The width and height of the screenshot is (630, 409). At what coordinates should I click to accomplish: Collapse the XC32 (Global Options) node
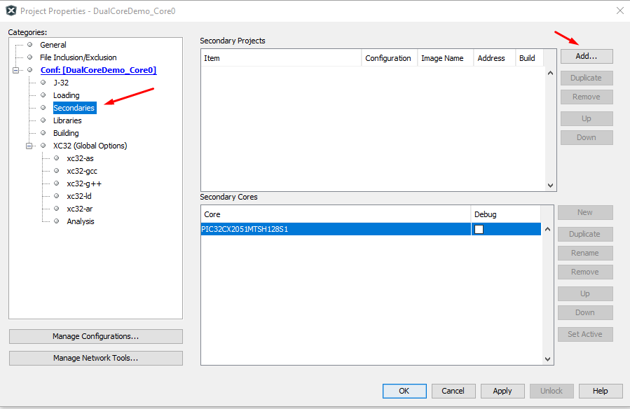(29, 146)
